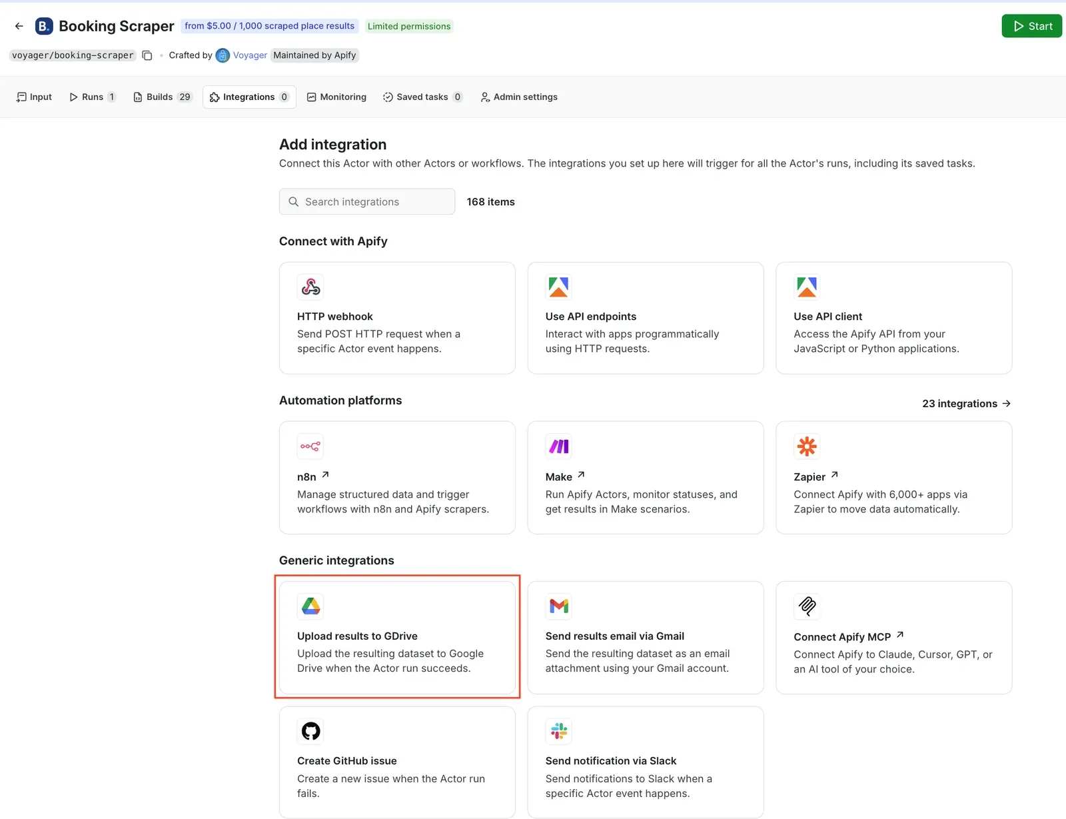Click the Voyager avatar icon
1066x819 pixels.
pos(223,55)
